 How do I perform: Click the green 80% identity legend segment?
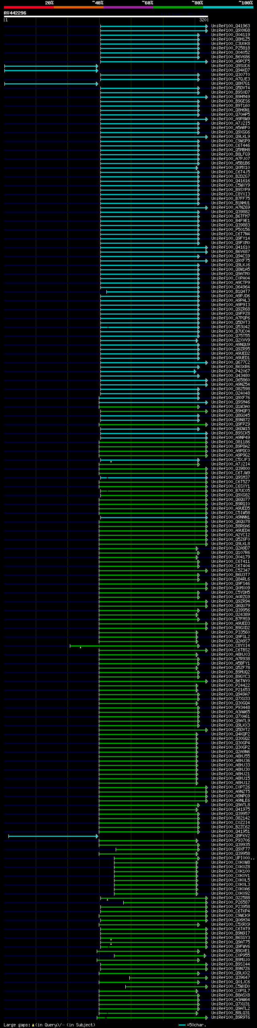pyautogui.click(x=178, y=7)
